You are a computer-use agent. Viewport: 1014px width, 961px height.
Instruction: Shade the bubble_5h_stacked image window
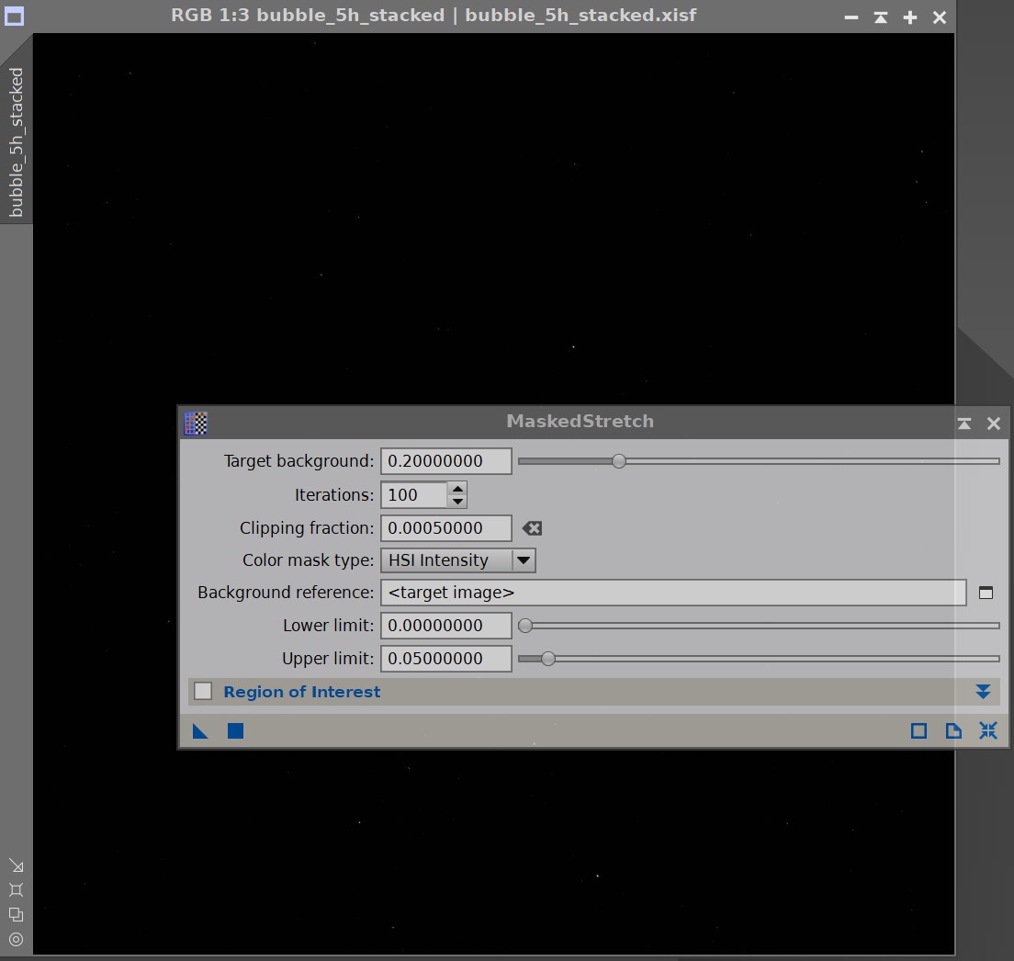point(881,17)
